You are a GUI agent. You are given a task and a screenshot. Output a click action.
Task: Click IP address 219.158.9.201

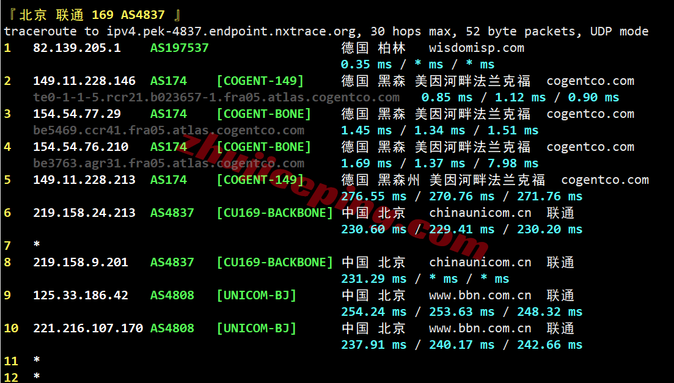[x=81, y=262]
